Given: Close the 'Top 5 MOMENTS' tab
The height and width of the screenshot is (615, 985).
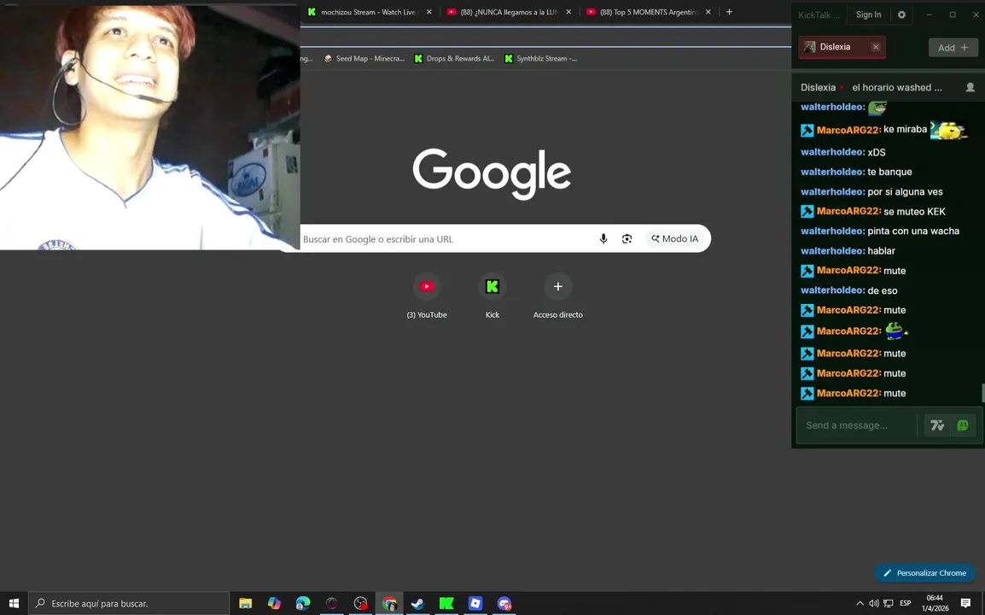Looking at the screenshot, I should [x=708, y=12].
